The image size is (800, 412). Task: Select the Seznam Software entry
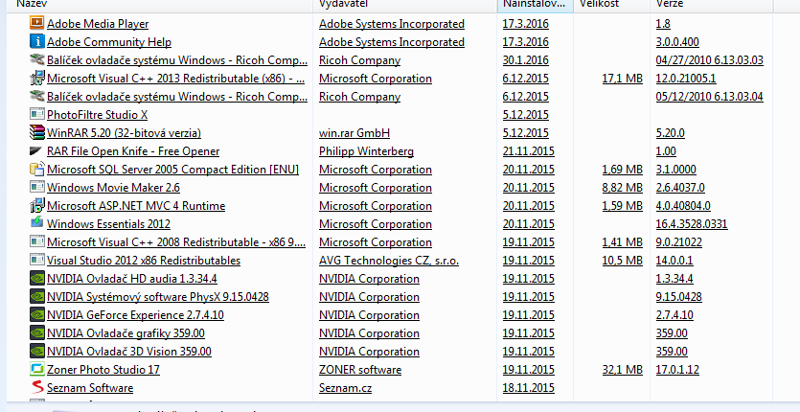pyautogui.click(x=90, y=388)
